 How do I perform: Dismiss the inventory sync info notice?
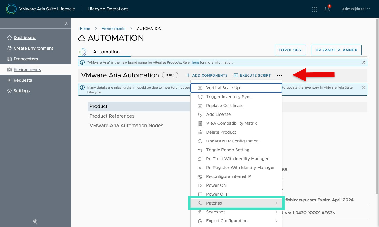tap(364, 87)
